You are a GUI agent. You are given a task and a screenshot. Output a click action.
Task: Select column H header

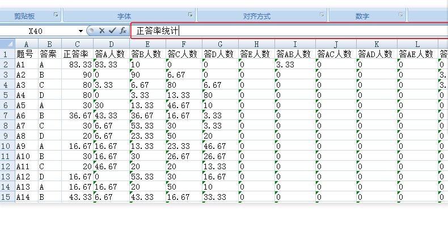pyautogui.click(x=256, y=44)
